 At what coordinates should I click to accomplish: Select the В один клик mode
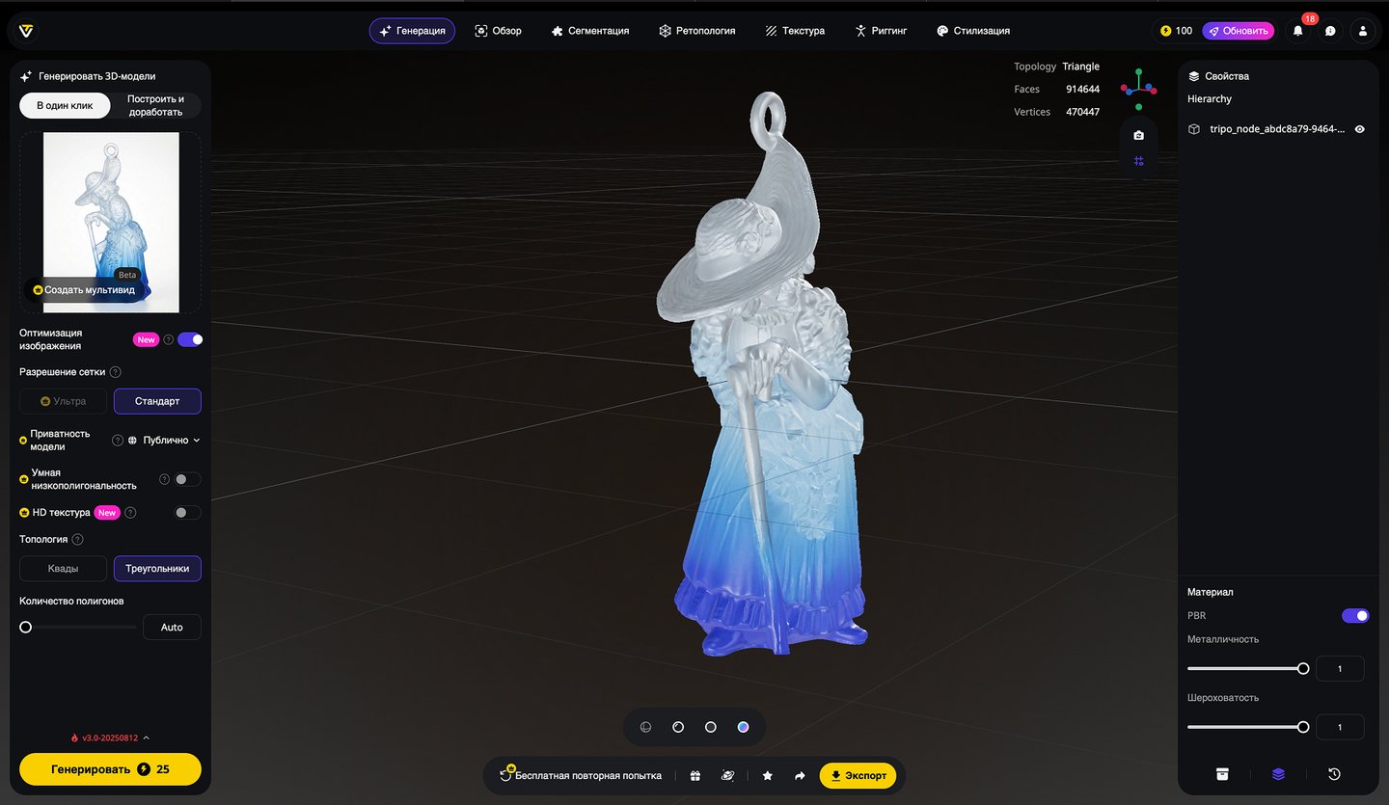click(65, 105)
